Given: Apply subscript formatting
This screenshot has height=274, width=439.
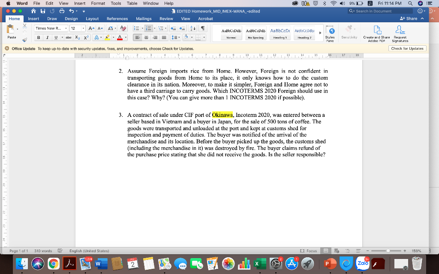Looking at the screenshot, I should click(x=78, y=37).
